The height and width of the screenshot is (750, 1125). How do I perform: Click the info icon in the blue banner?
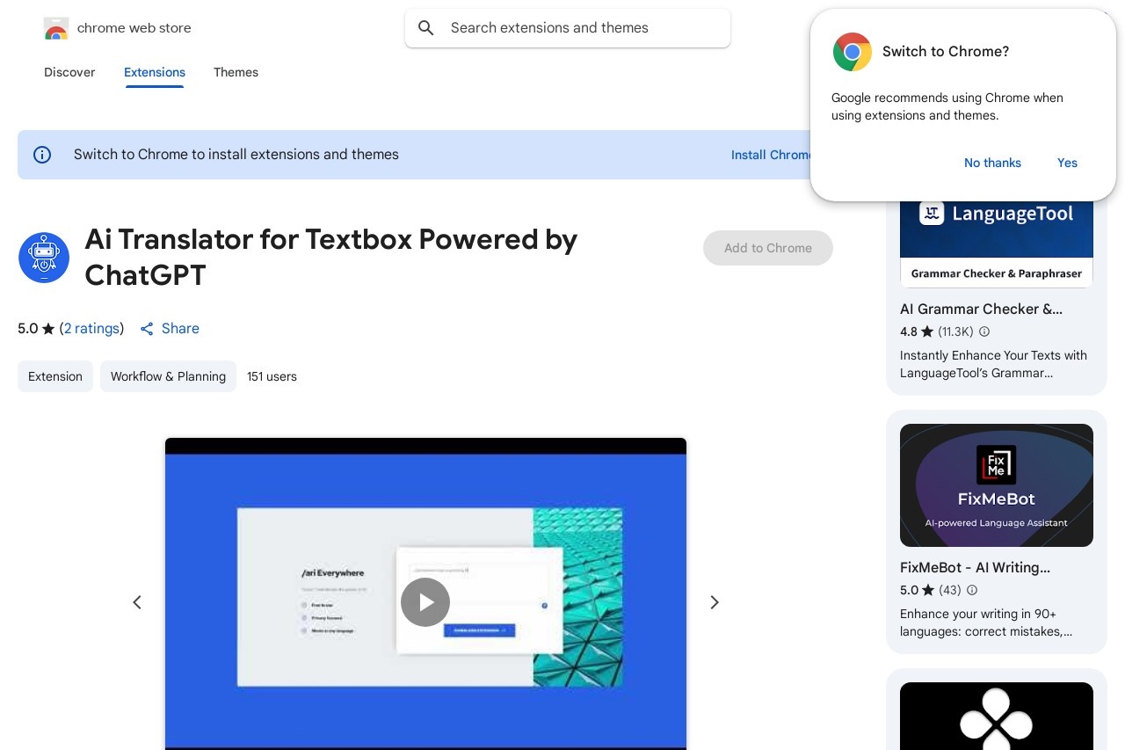click(42, 155)
